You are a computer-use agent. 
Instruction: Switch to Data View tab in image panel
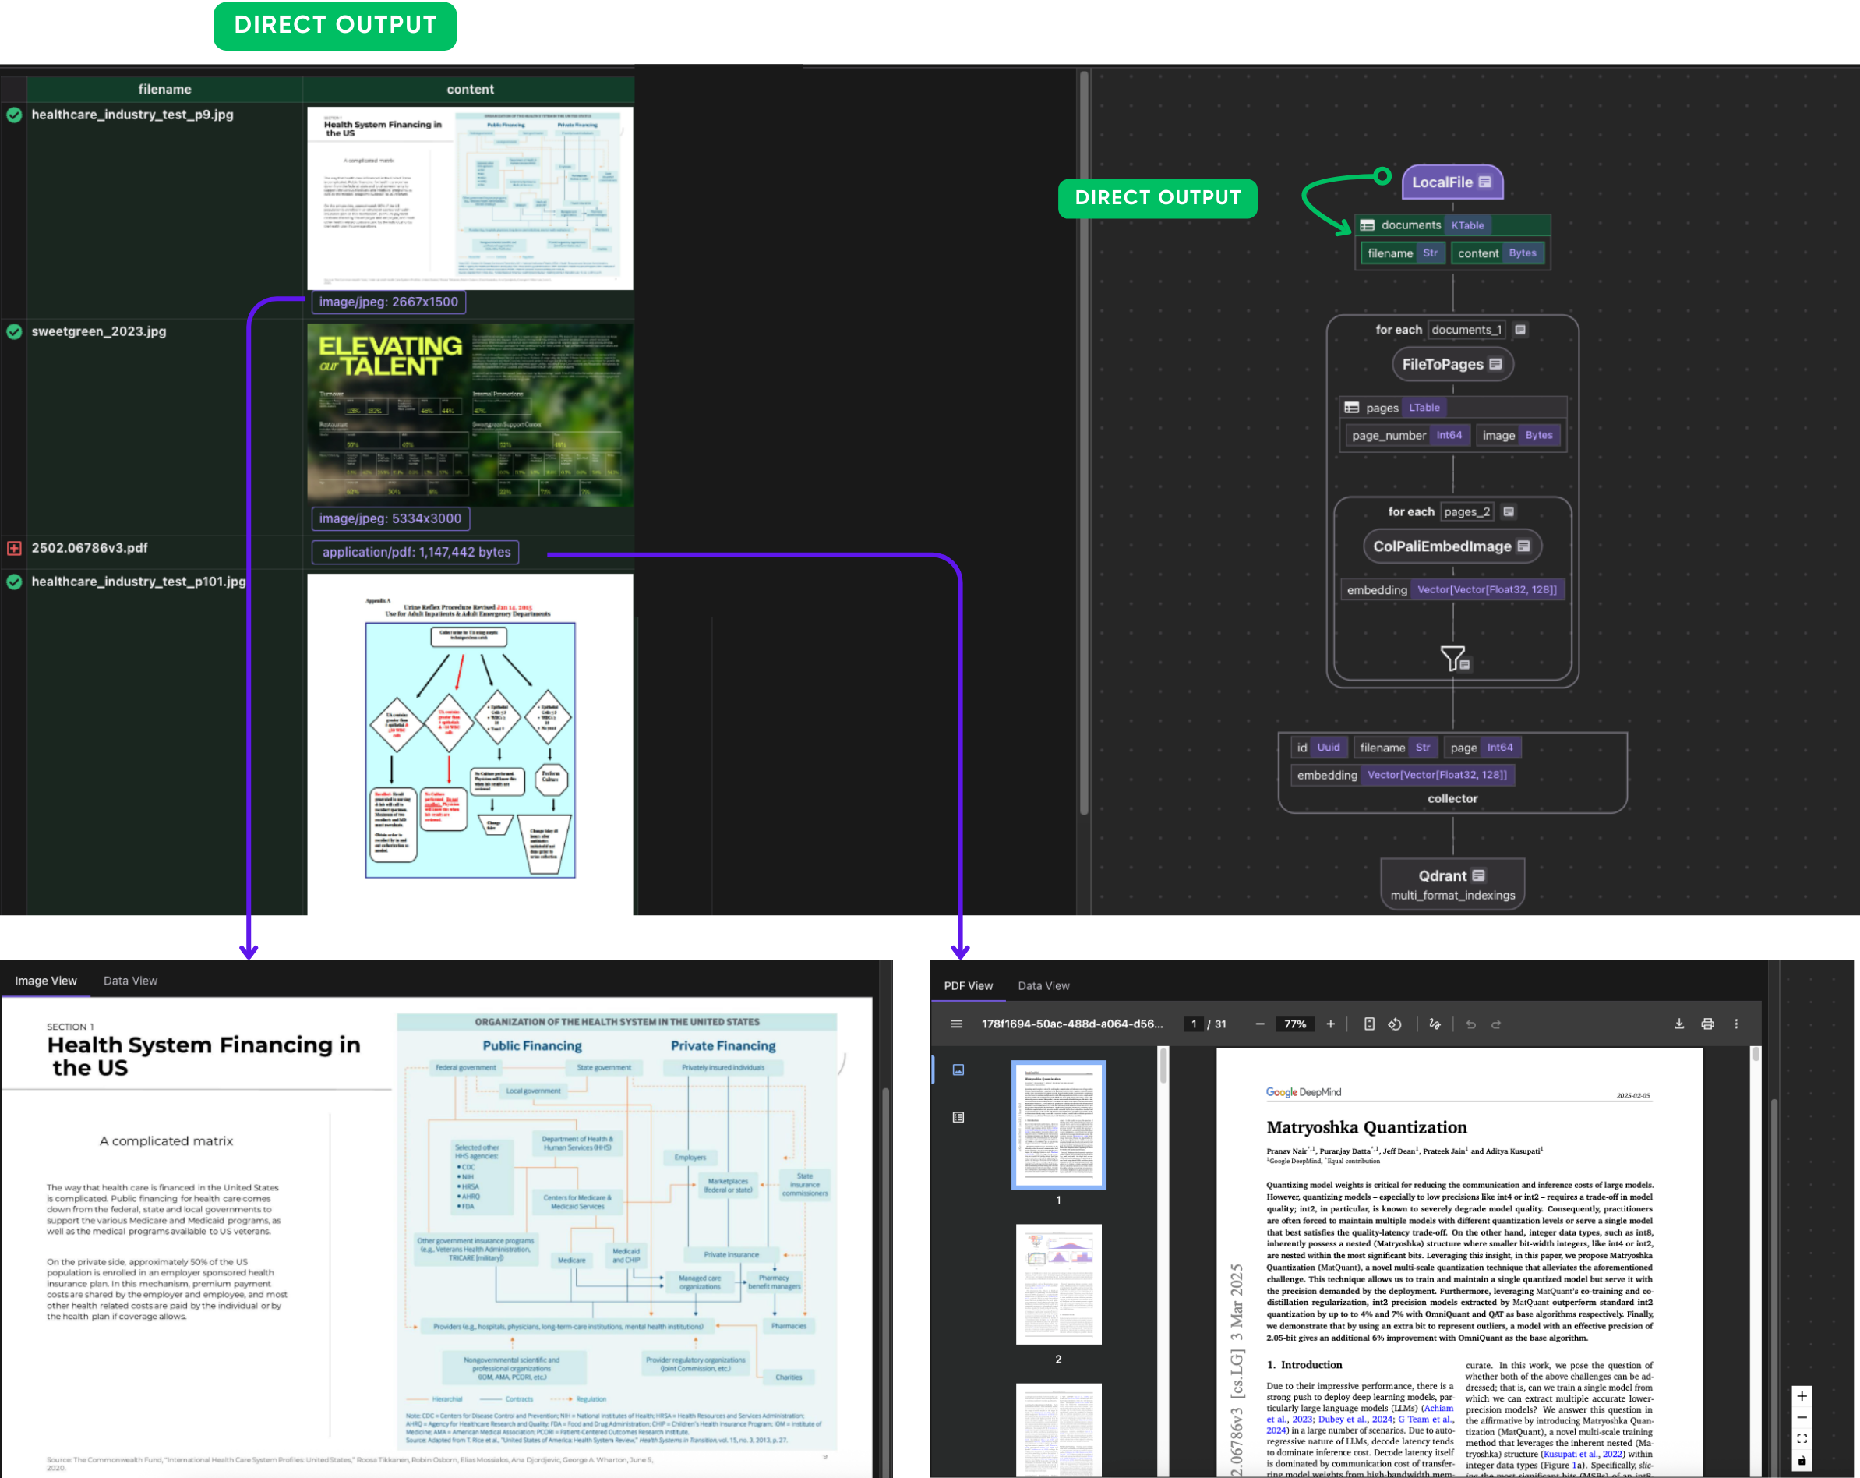click(130, 981)
